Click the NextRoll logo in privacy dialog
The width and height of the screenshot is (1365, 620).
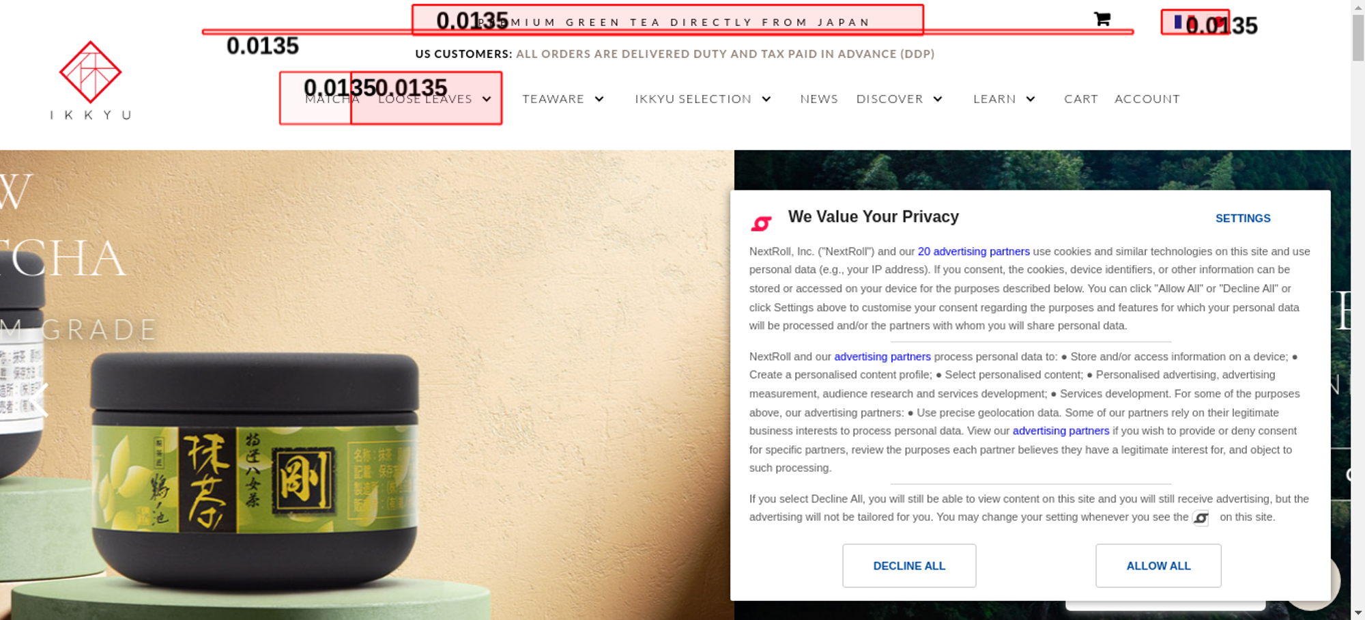coord(762,223)
